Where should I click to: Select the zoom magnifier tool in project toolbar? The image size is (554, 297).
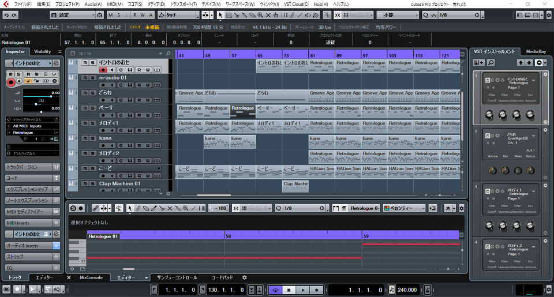coord(260,15)
